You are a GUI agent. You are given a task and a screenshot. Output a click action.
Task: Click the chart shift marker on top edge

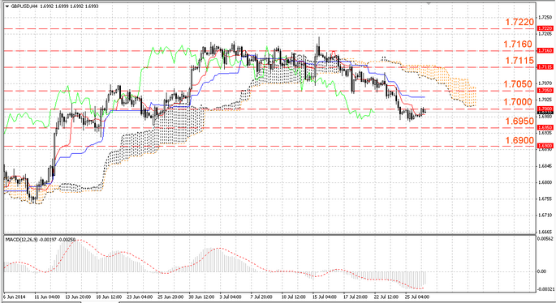pos(429,3)
